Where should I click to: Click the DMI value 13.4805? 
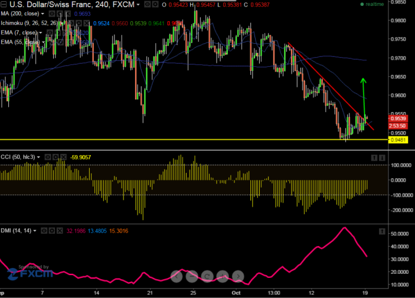[97, 231]
